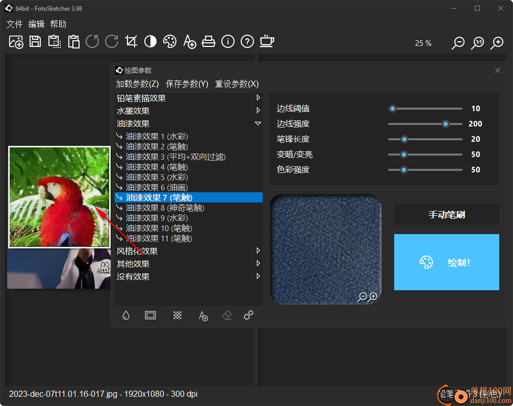Click the water drop icon in the parameters dialog
Viewport: 513px width, 406px height.
coord(126,315)
